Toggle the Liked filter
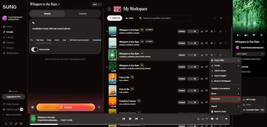The width and height of the screenshot is (267, 127). 129,18
